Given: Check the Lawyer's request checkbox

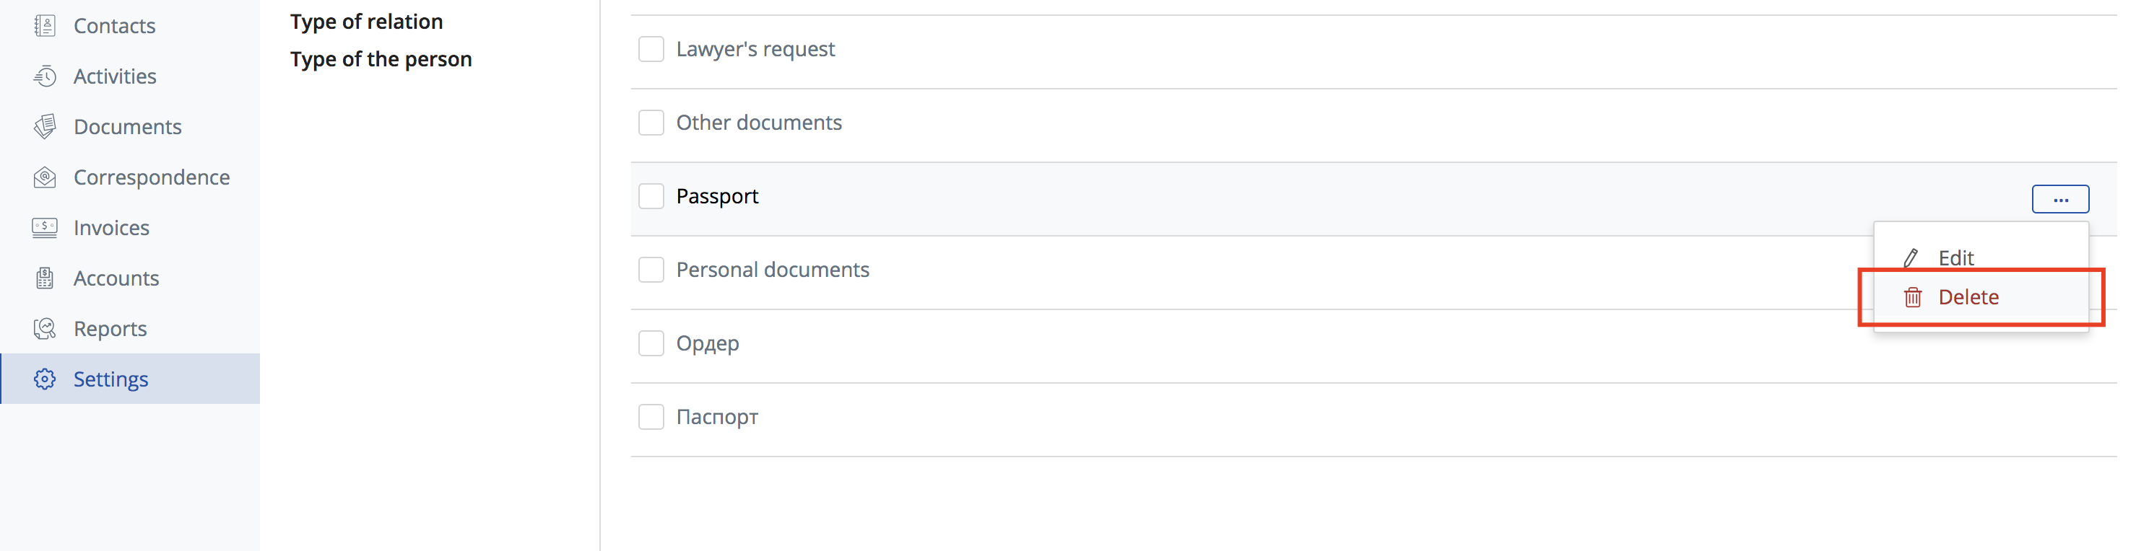Looking at the screenshot, I should tap(651, 49).
